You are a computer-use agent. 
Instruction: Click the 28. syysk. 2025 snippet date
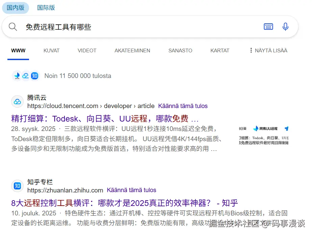coord(33,129)
